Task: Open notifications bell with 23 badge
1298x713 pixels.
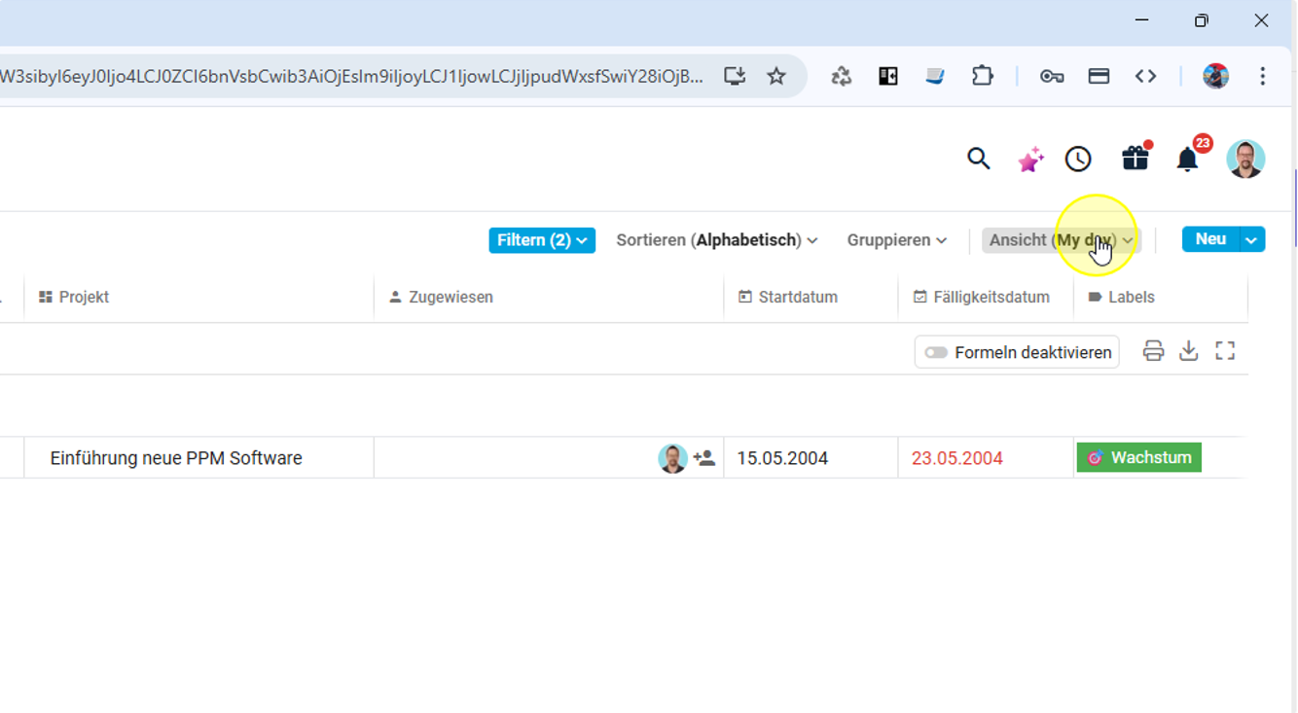Action: point(1187,160)
